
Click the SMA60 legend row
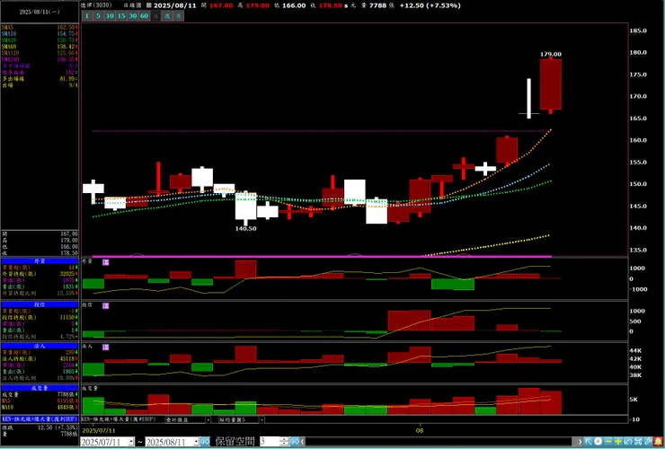(39, 46)
